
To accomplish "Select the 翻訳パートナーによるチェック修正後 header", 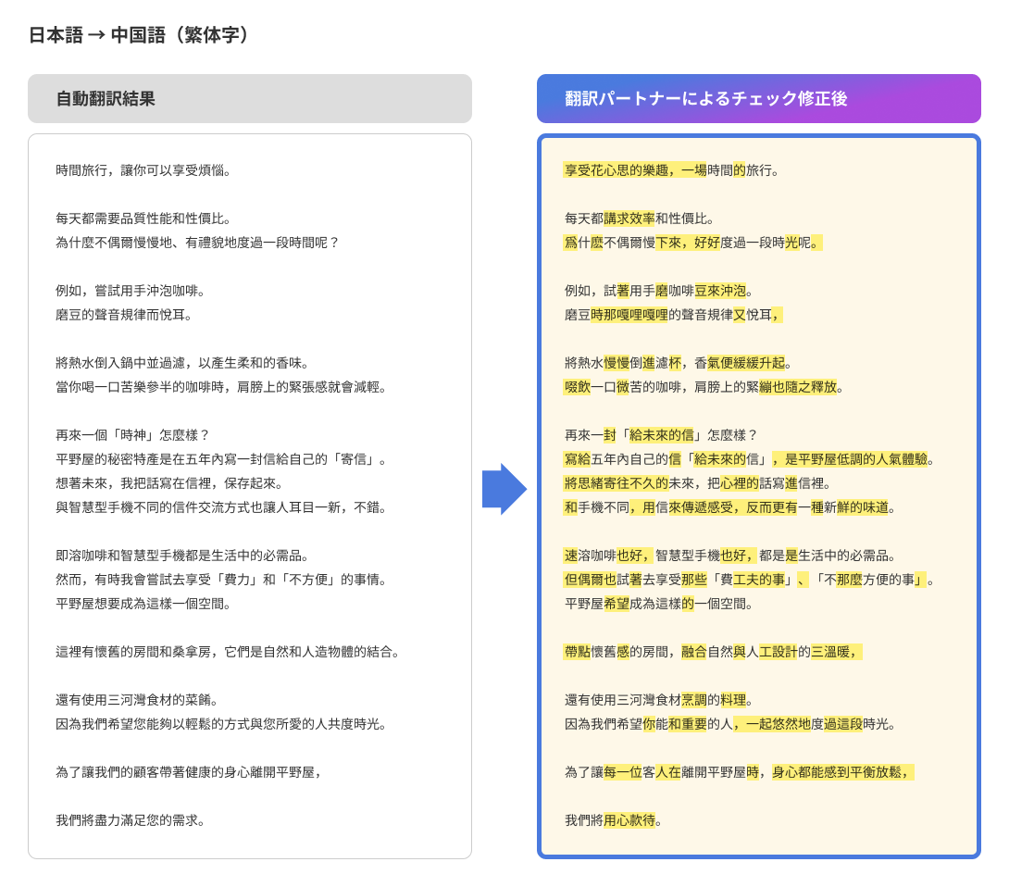I will tap(758, 99).
